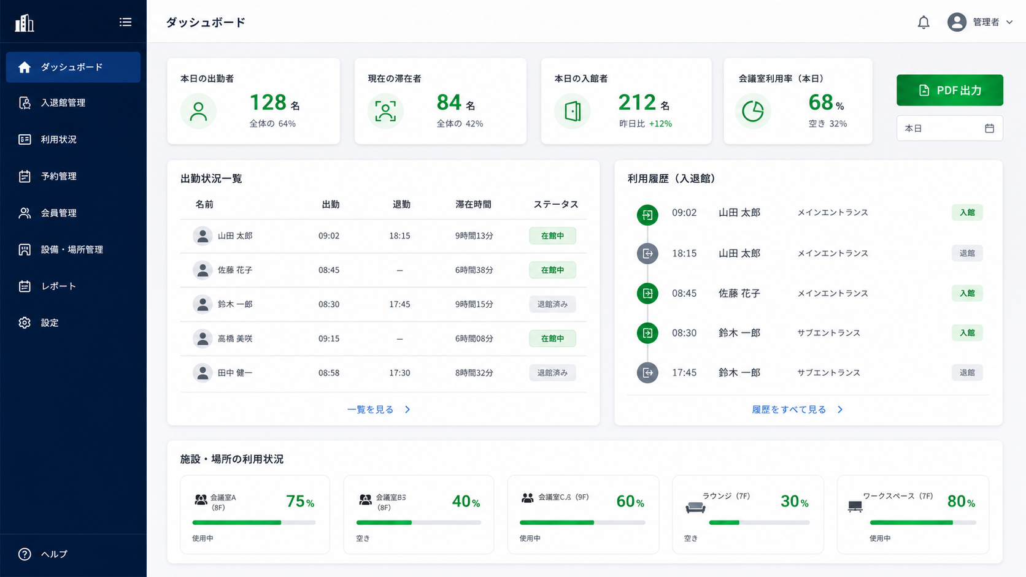Select 予約管理 from the sidebar
This screenshot has height=577, width=1026.
pos(73,176)
